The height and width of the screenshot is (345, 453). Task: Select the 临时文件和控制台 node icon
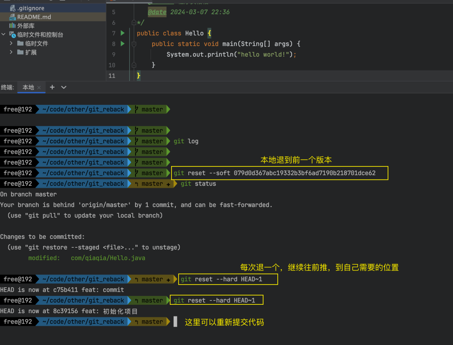[12, 35]
